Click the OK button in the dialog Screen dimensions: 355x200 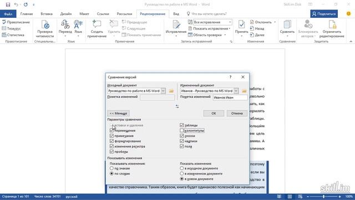[214, 113]
